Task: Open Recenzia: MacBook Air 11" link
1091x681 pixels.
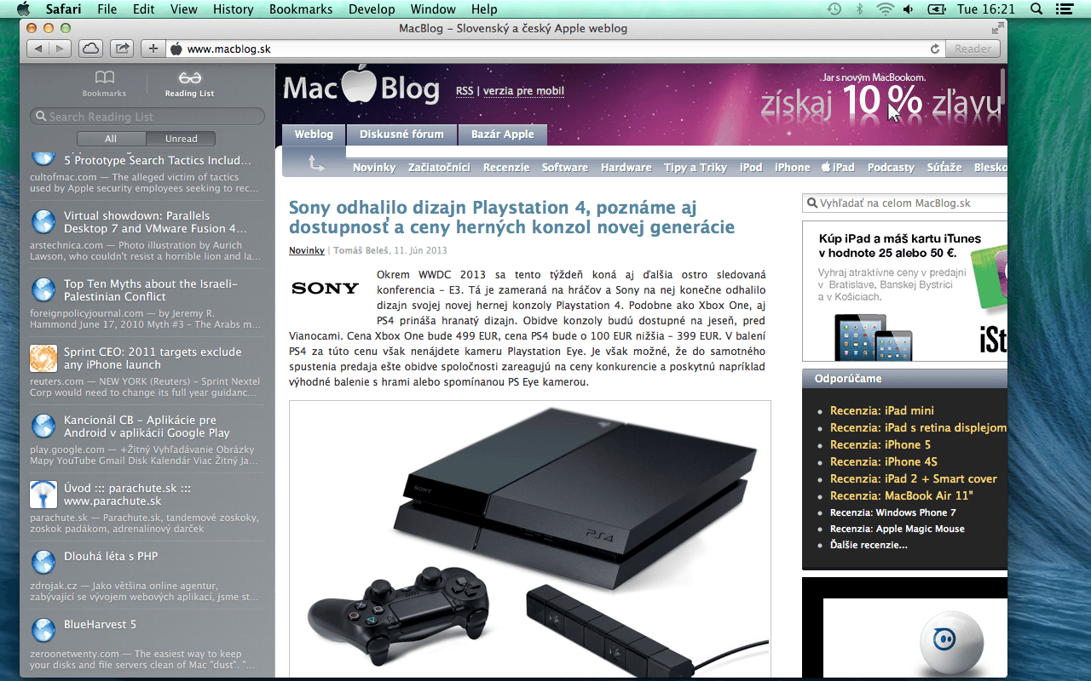Action: coord(902,495)
